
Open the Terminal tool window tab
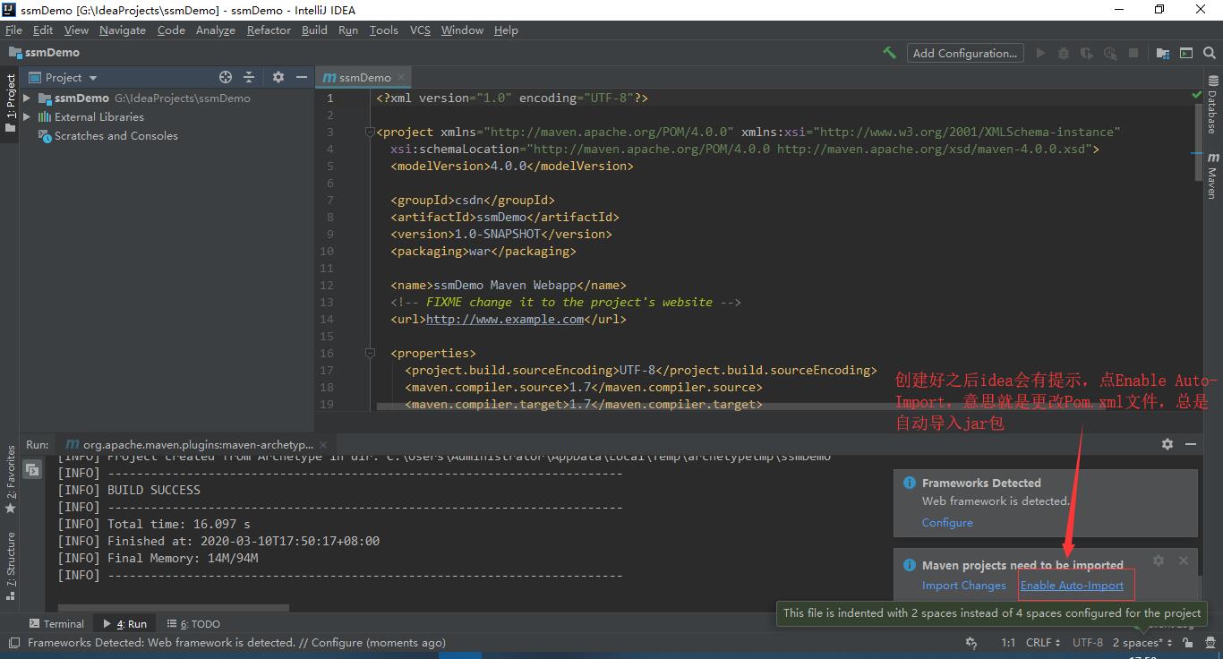[x=56, y=623]
